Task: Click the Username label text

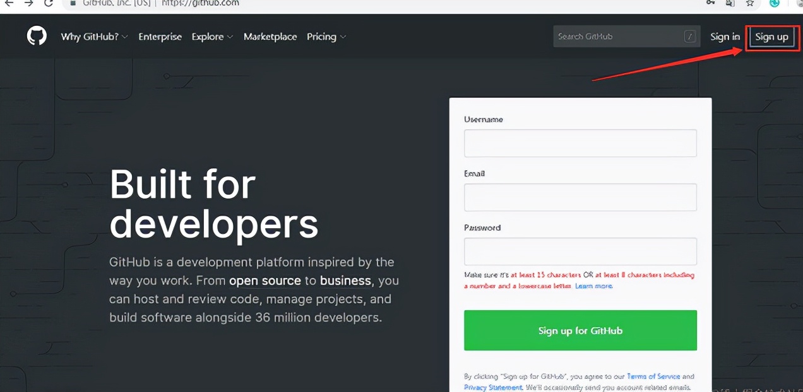Action: (484, 119)
